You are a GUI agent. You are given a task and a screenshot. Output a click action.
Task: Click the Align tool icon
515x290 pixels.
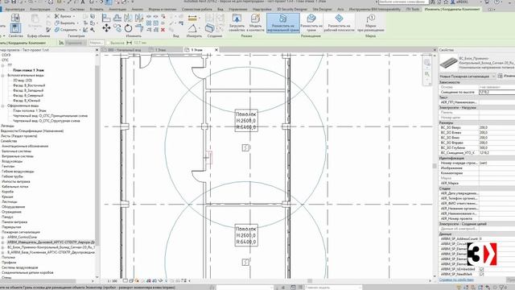click(105, 18)
